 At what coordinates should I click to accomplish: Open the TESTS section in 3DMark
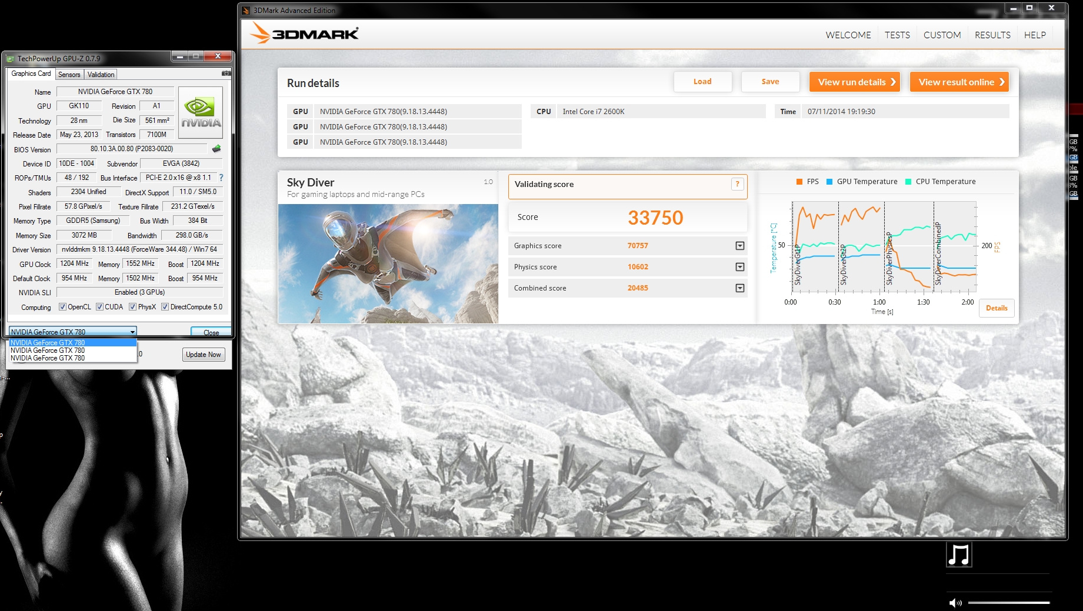897,35
